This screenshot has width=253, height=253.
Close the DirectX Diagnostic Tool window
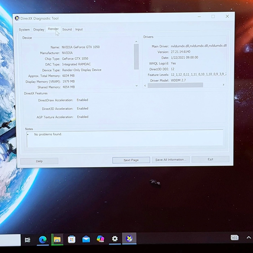(227, 16)
